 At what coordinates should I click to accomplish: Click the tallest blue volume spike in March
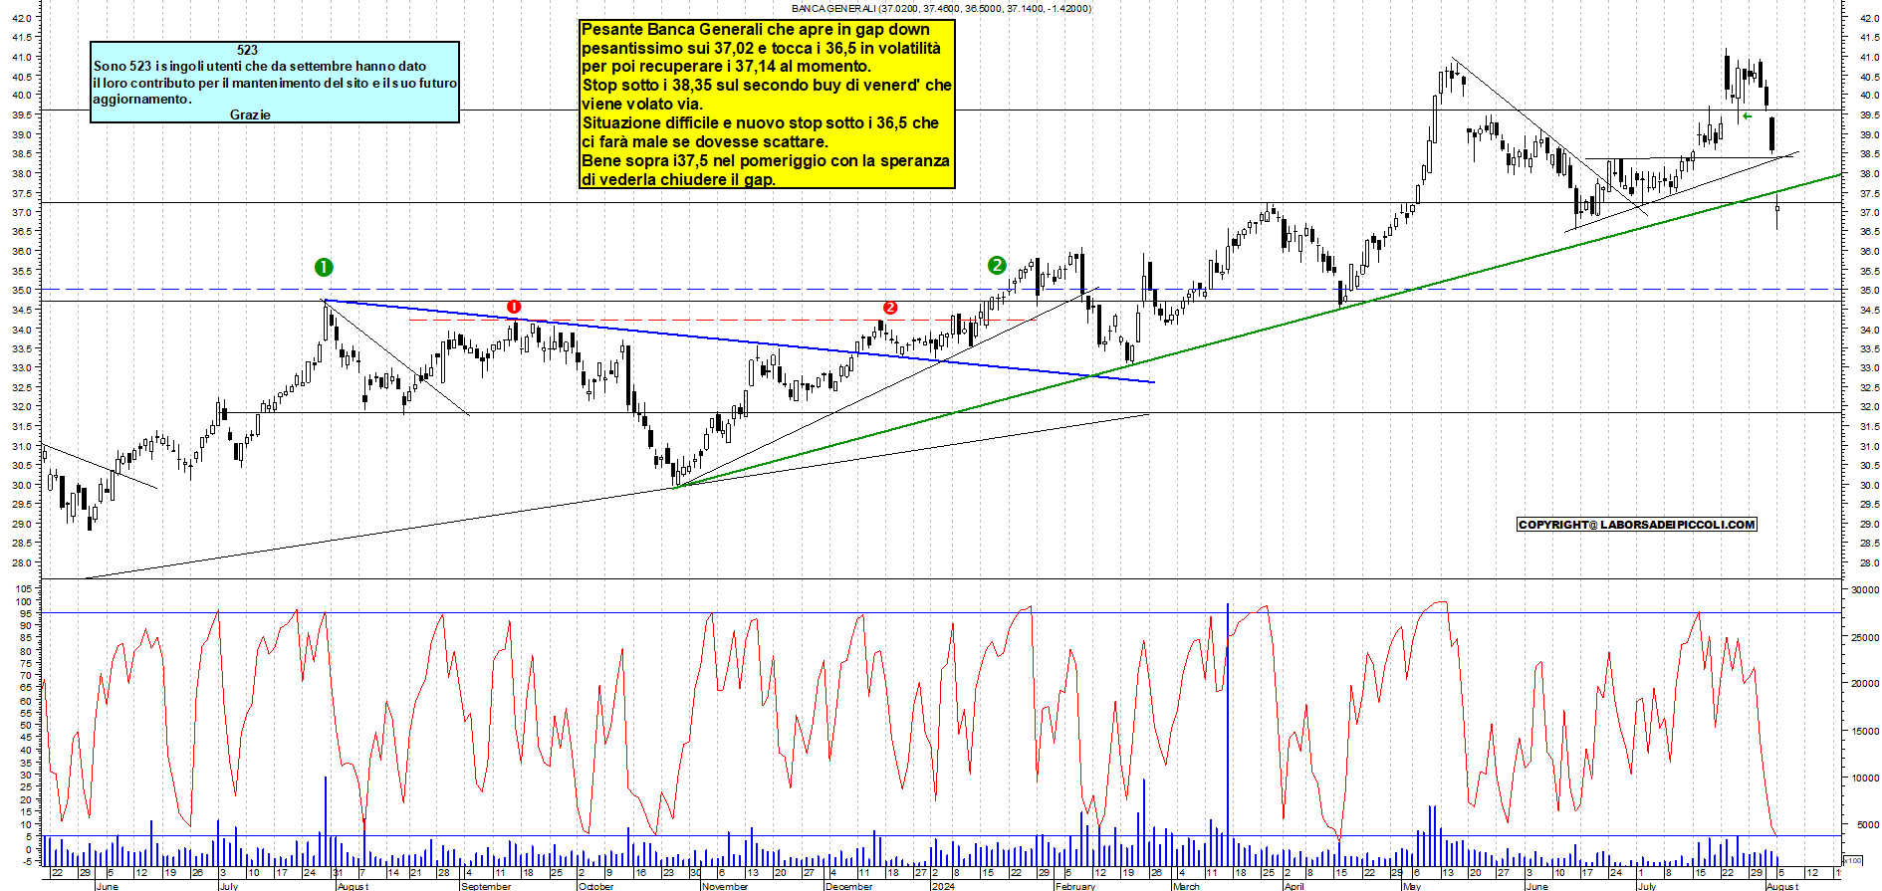(1227, 735)
